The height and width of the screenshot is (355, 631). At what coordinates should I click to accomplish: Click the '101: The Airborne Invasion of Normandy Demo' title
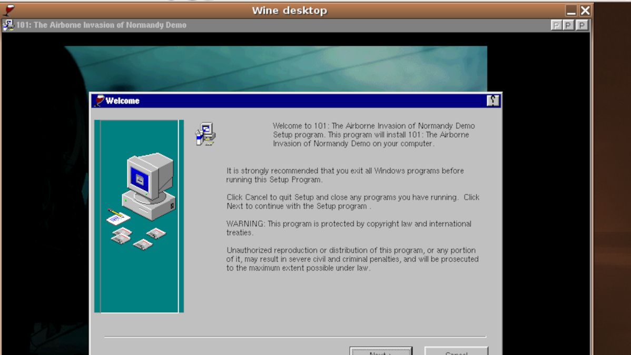(102, 25)
